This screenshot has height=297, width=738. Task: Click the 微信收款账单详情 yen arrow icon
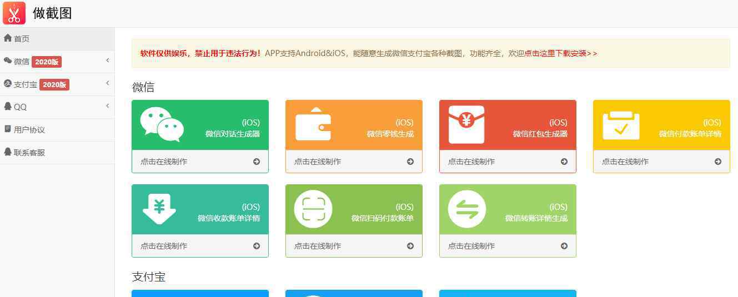pos(159,209)
